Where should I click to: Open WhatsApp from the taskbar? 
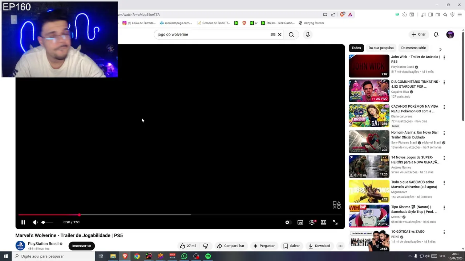[x=184, y=256]
